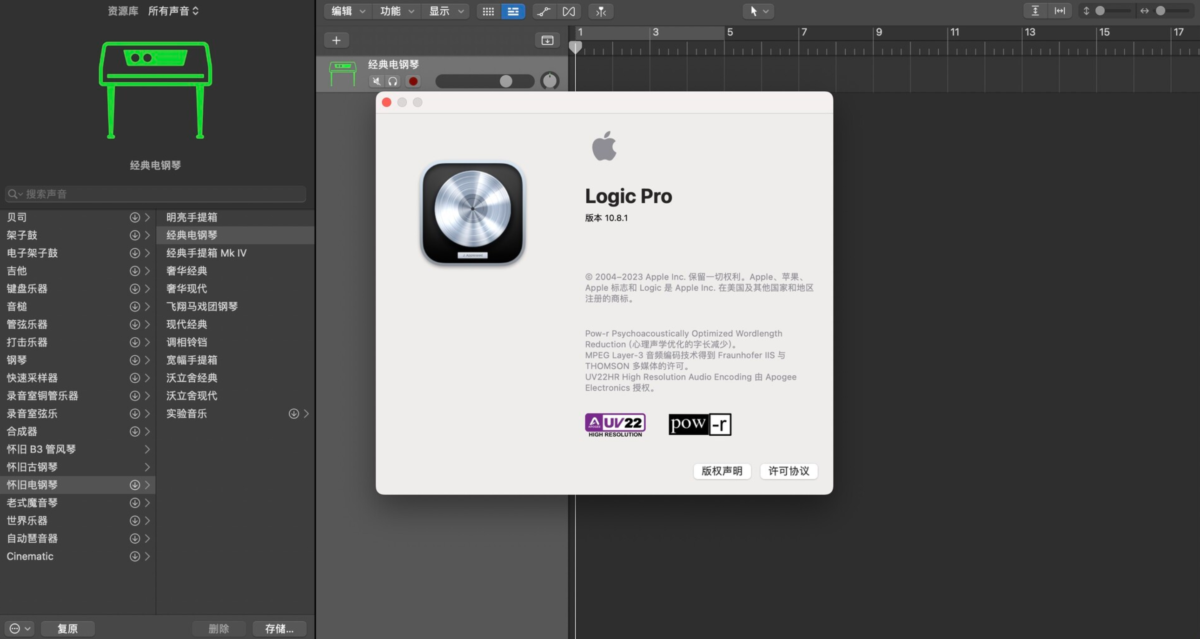Record-enable the 经典电钢琴 track
The image size is (1200, 639).
413,81
